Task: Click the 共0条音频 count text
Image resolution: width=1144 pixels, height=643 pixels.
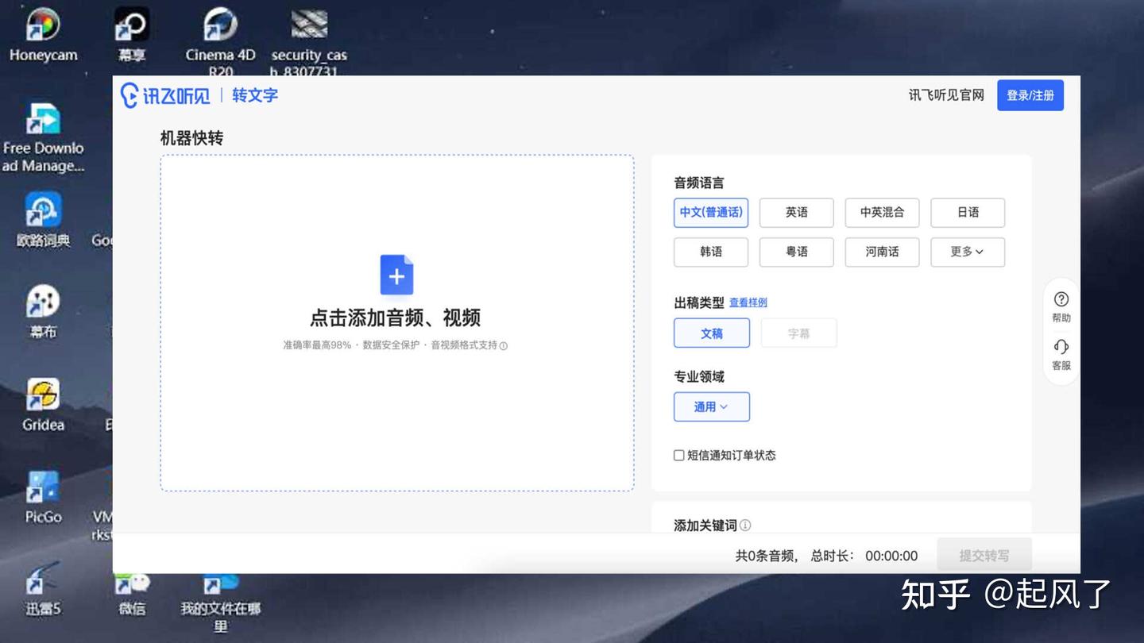Action: click(766, 556)
